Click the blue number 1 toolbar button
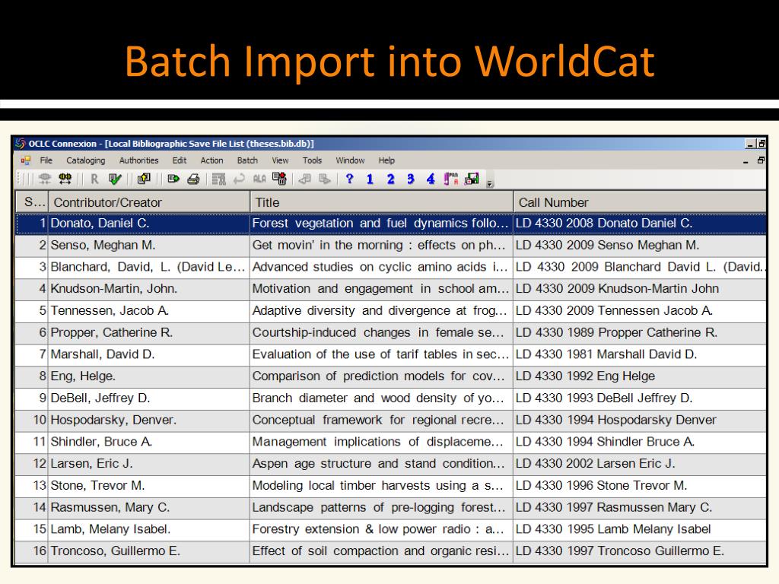Screen dimensions: 779x584 [370, 179]
